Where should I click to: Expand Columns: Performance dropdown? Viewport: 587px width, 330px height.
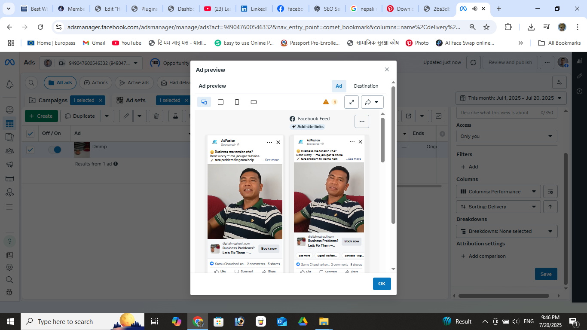pyautogui.click(x=498, y=192)
